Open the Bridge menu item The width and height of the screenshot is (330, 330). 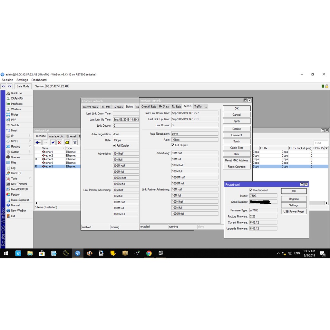[15, 114]
